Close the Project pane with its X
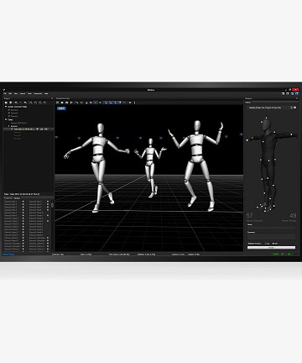The height and width of the screenshot is (363, 302). (x=52, y=98)
